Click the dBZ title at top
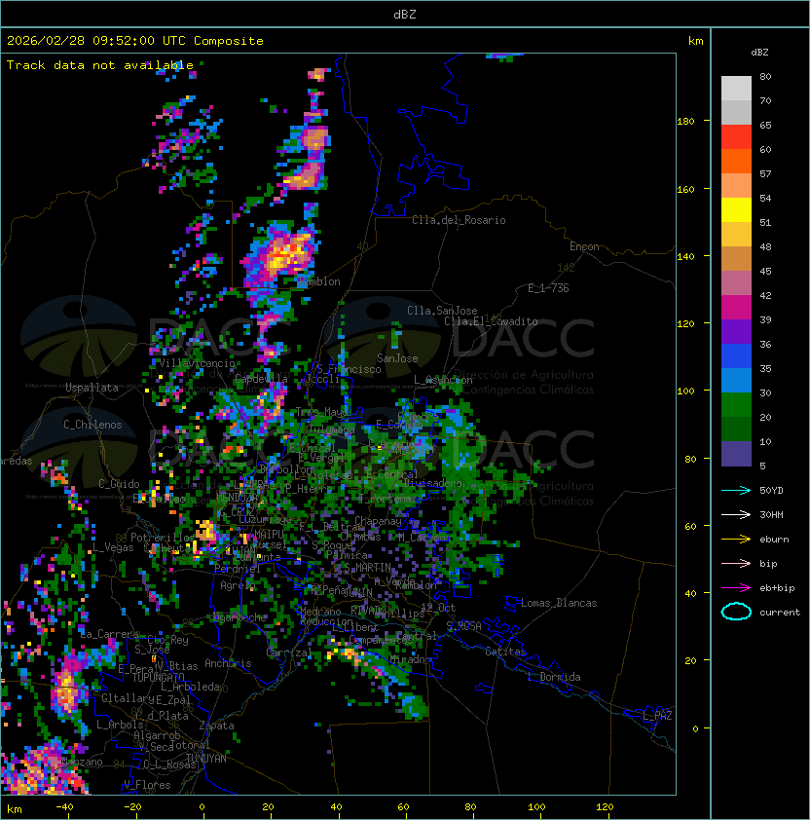 click(405, 14)
